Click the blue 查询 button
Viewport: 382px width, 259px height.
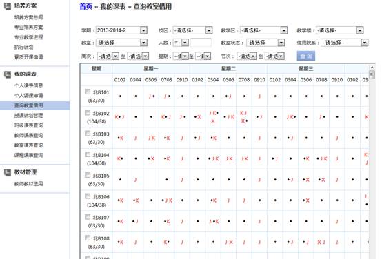pos(305,56)
